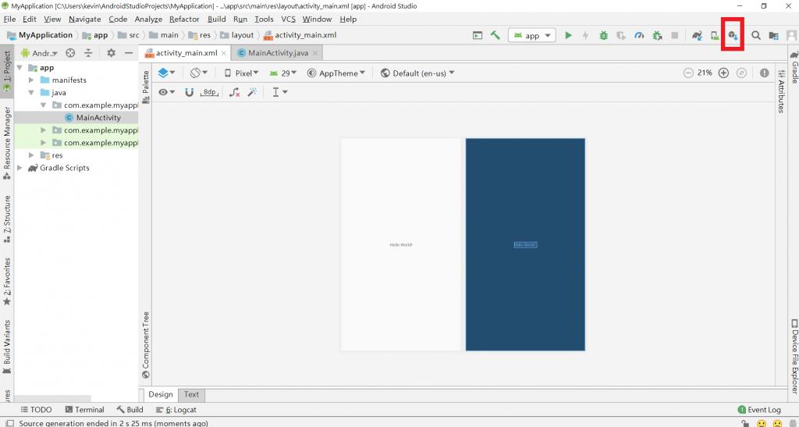Screen dimensions: 799x427
Task: Open the Terminal tool window
Action: click(84, 410)
